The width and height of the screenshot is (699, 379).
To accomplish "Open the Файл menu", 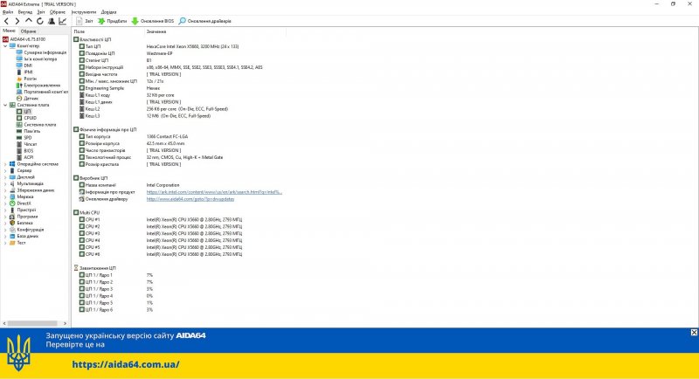I will pyautogui.click(x=8, y=11).
